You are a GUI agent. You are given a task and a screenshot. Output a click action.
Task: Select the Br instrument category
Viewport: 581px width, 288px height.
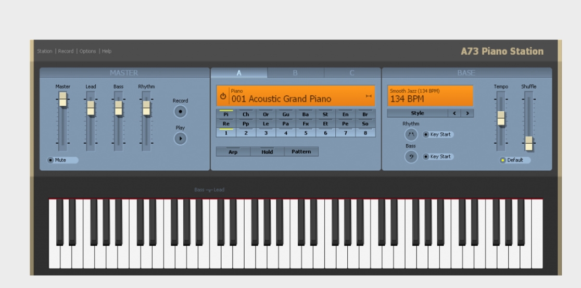(x=365, y=114)
